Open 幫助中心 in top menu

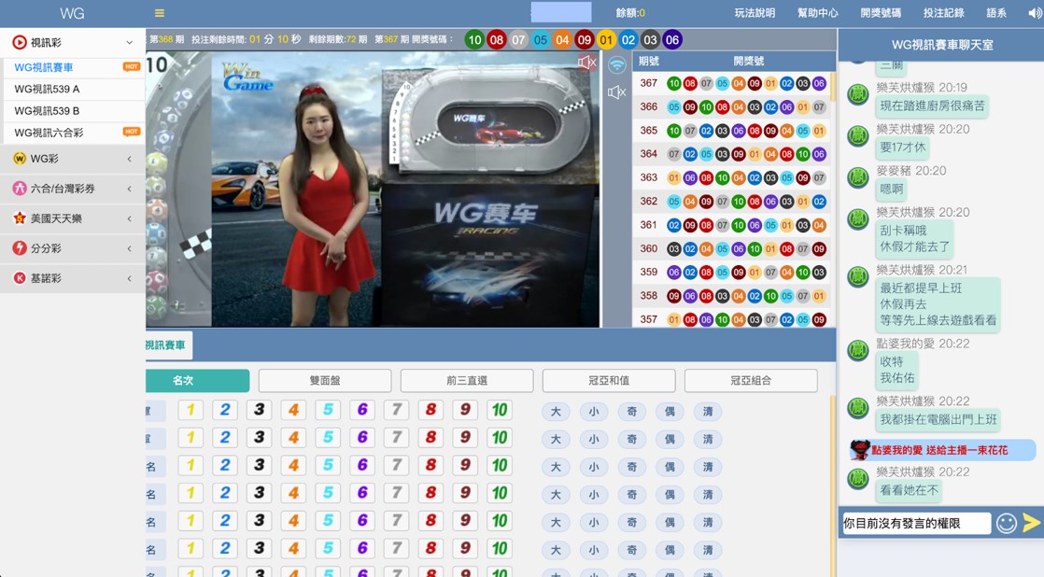[x=818, y=13]
